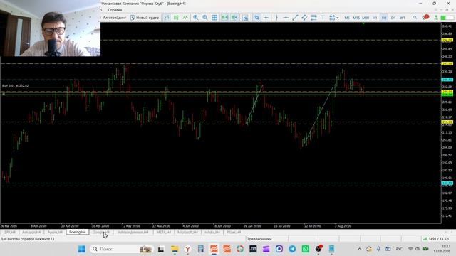Screen dimensions: 456x256
Task: Open the toolbar search magnifier
Action: (x=415, y=18)
